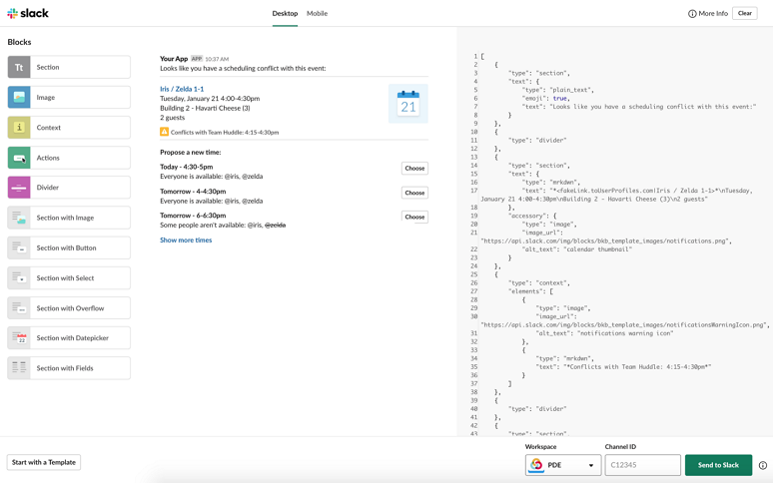Click the APP badge next to Your App

197,59
